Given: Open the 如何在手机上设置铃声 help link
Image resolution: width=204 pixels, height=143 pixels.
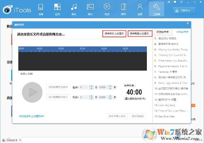Looking at the screenshot, I should (32, 116).
